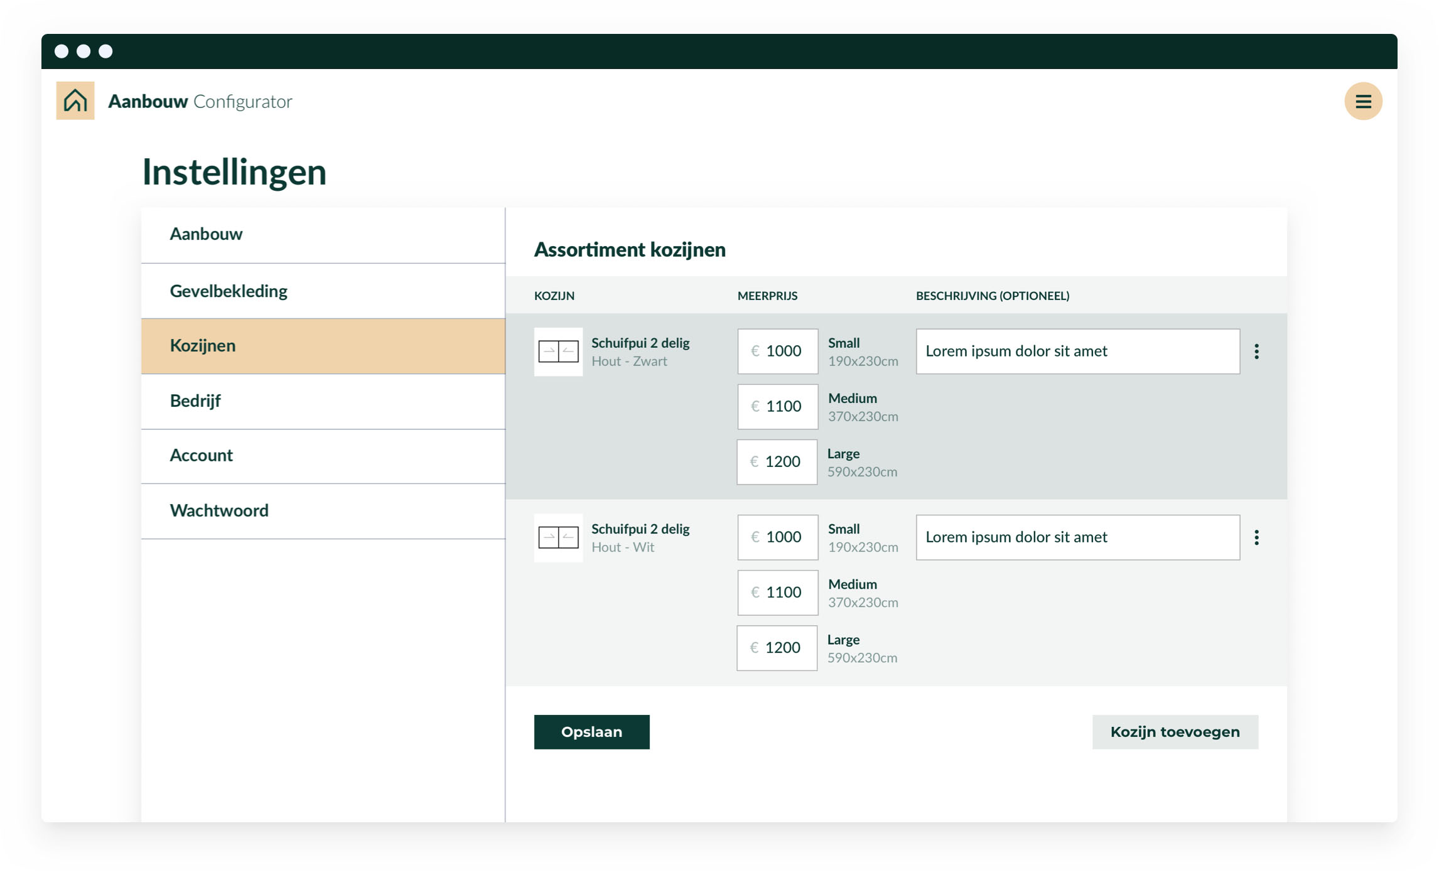Open the kebab menu for Hout - Zwart kozijn

point(1258,352)
